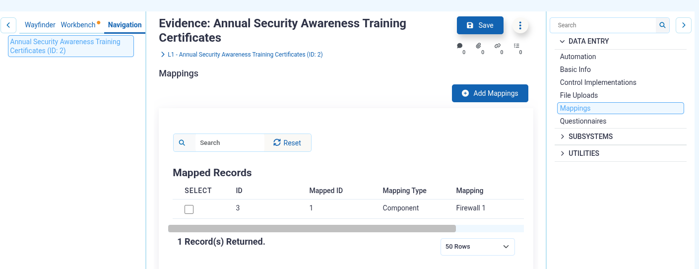Image resolution: width=699 pixels, height=269 pixels.
Task: Click the ID column header
Action: (x=239, y=191)
